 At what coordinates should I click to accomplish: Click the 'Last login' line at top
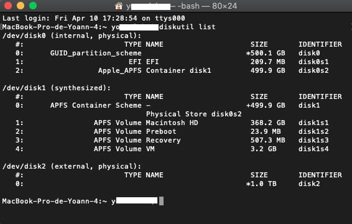click(94, 18)
